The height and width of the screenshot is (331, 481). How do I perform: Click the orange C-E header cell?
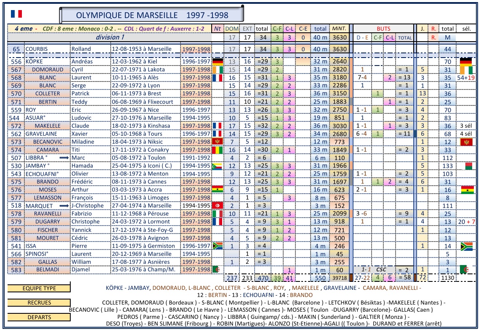point(303,29)
